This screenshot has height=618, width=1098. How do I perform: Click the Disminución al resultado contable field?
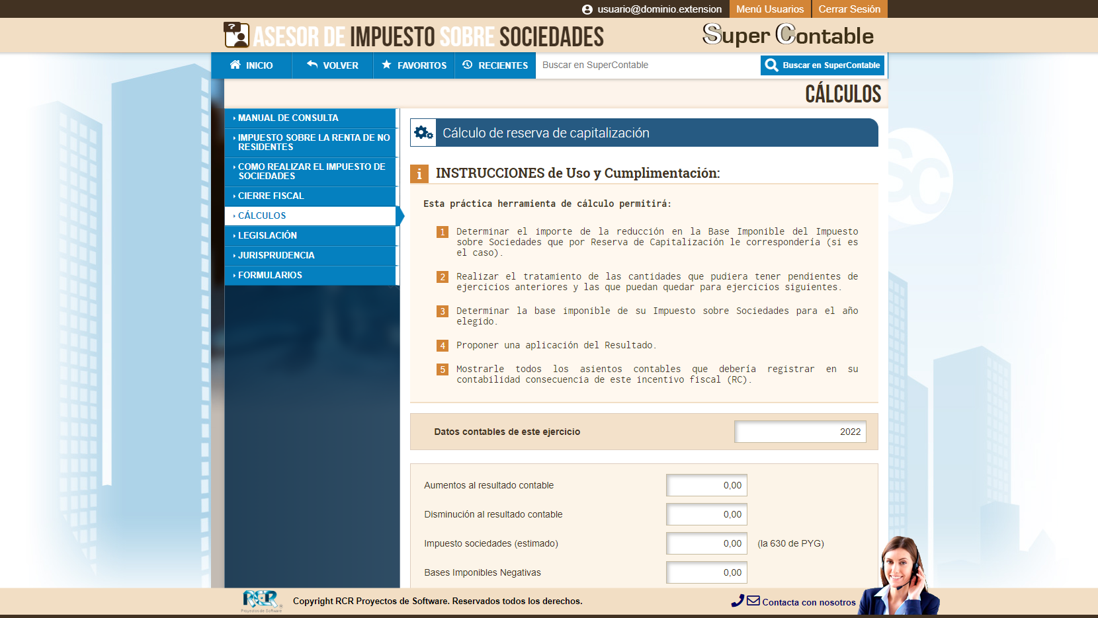(x=706, y=514)
